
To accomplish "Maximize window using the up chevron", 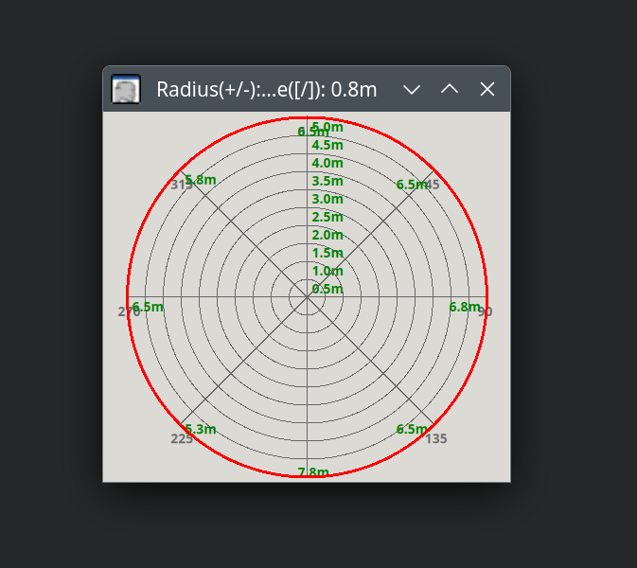I will click(x=450, y=89).
